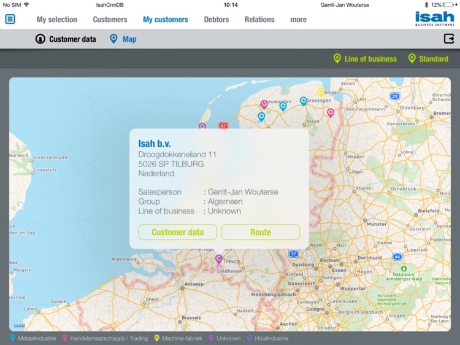460x345 pixels.
Task: Tap salesperson value Gerrit-Jan Wouterse in popup
Action: [243, 192]
